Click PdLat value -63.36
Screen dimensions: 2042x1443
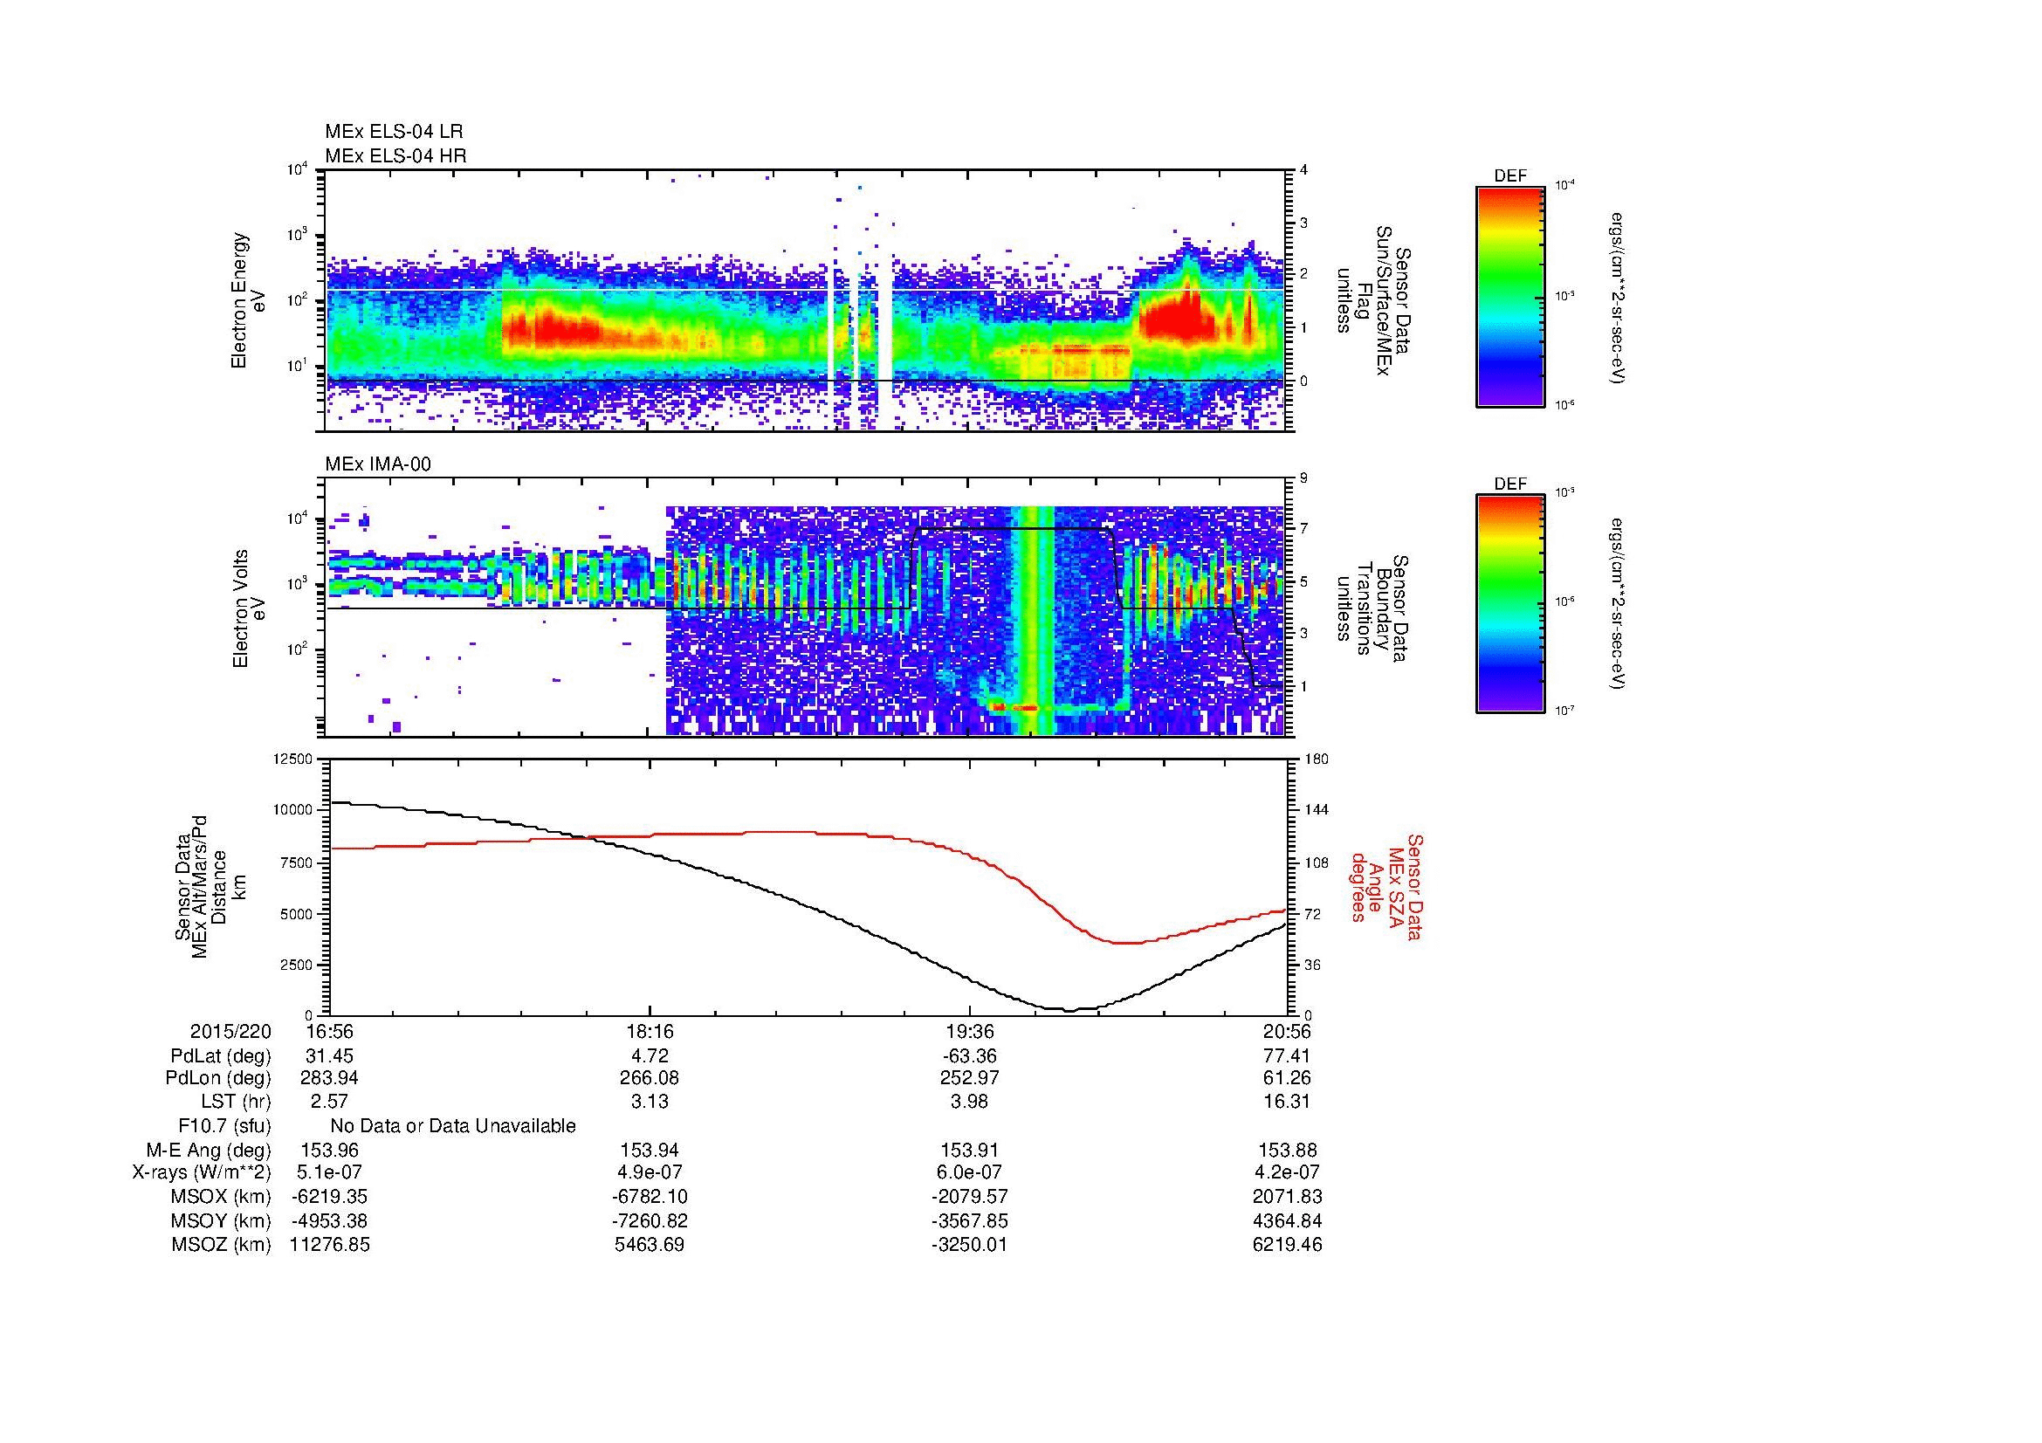(969, 1056)
